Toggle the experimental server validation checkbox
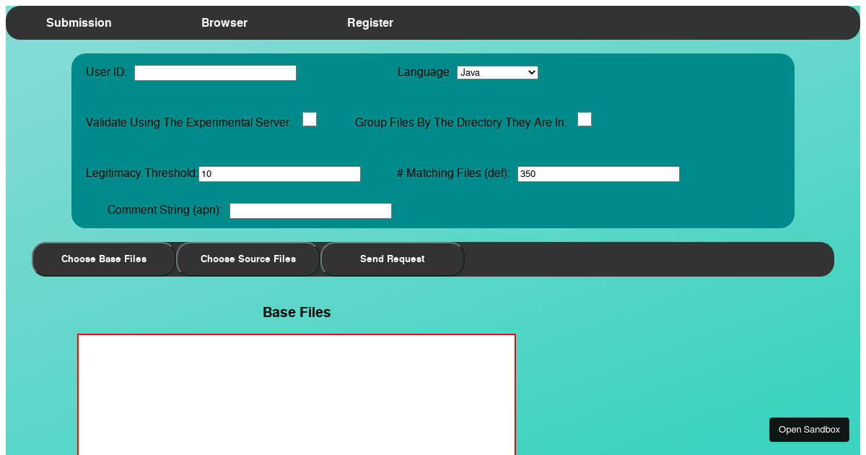The width and height of the screenshot is (866, 455). coord(309,118)
